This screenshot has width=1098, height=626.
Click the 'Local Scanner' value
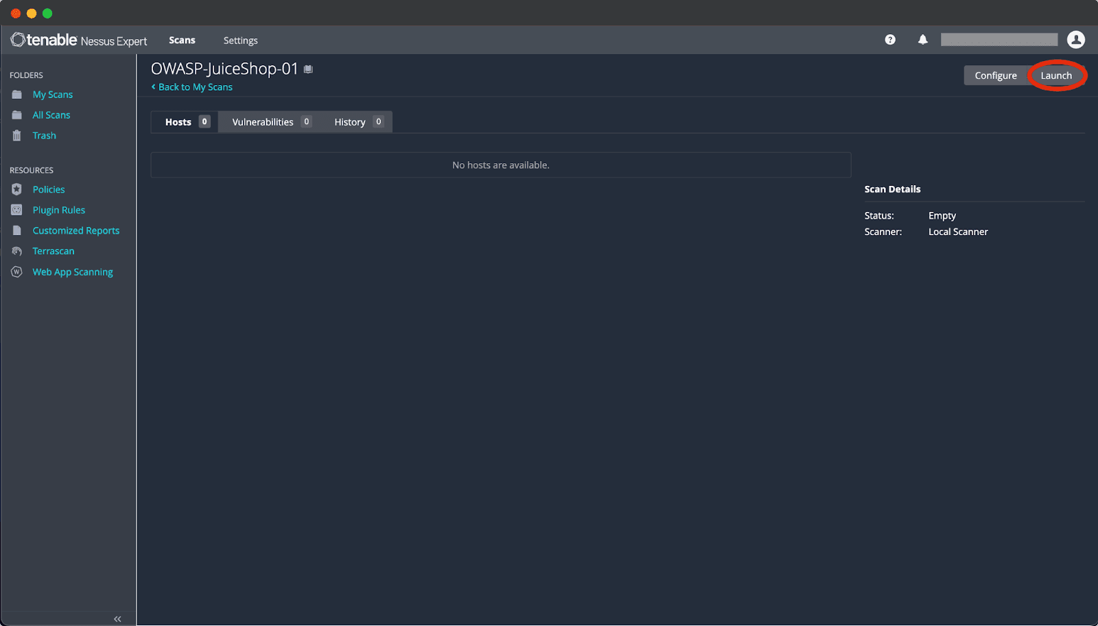click(x=958, y=232)
